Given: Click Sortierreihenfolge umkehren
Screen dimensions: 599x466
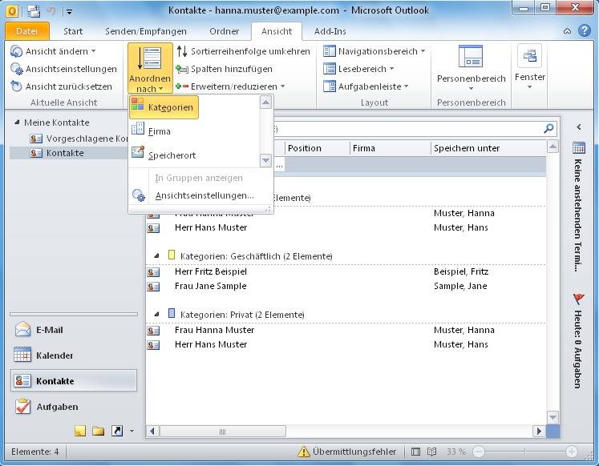Looking at the screenshot, I should pos(243,51).
